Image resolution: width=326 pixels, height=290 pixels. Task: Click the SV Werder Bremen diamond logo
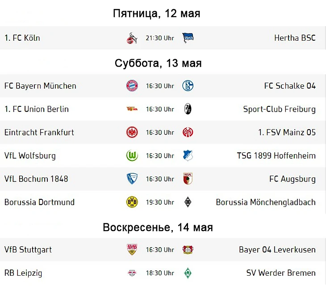click(188, 273)
